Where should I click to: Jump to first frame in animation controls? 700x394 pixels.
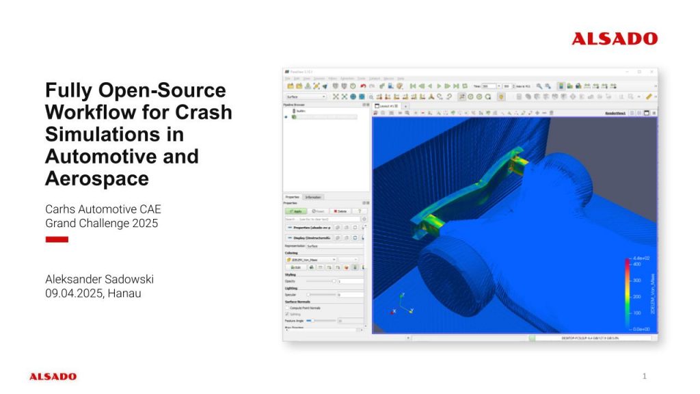point(413,86)
